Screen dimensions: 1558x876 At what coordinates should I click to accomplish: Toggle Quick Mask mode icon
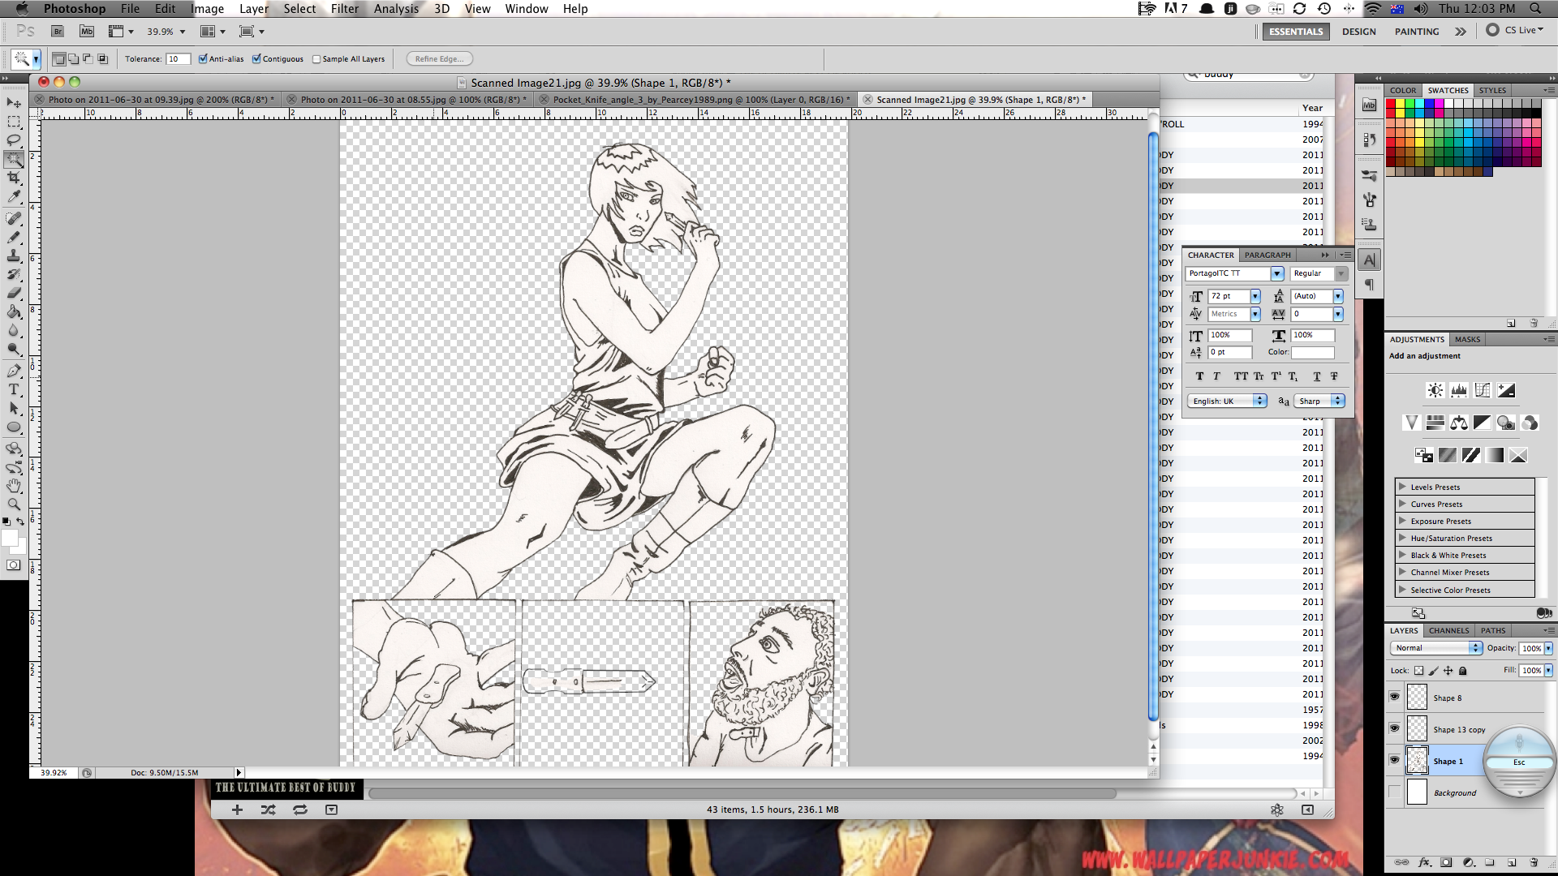click(14, 565)
